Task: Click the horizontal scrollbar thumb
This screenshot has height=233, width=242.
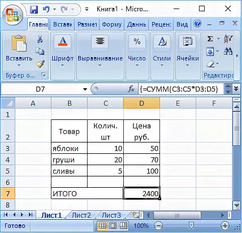Action: click(177, 215)
